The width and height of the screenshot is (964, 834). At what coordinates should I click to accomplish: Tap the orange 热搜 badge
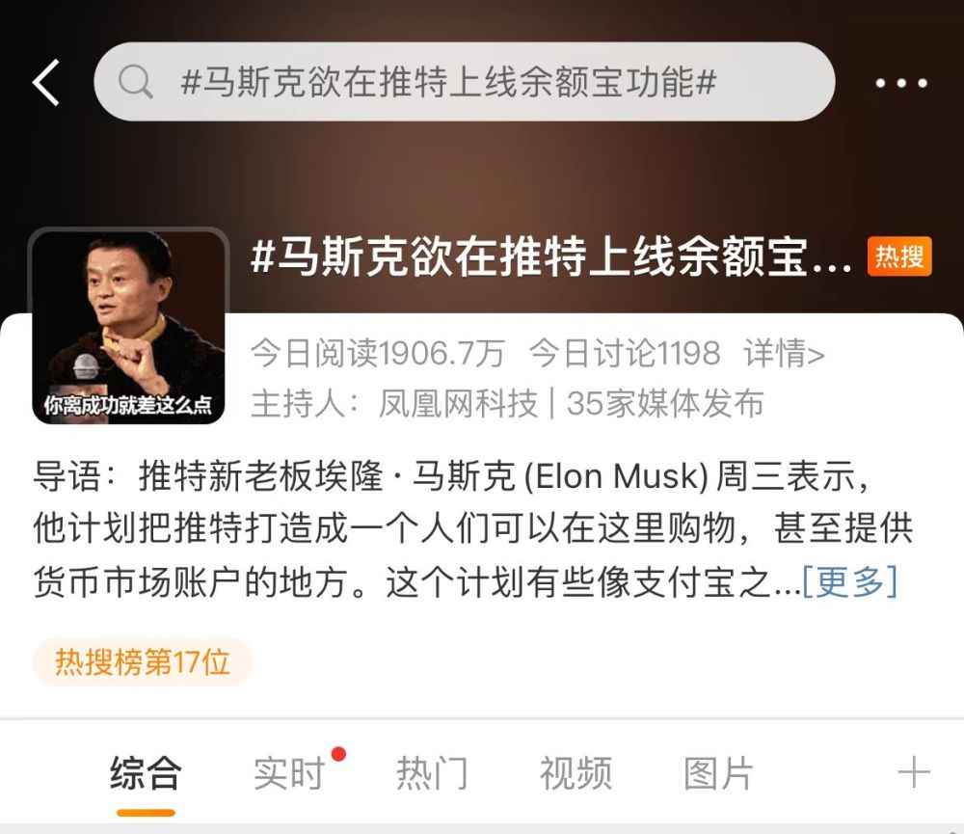click(x=899, y=256)
